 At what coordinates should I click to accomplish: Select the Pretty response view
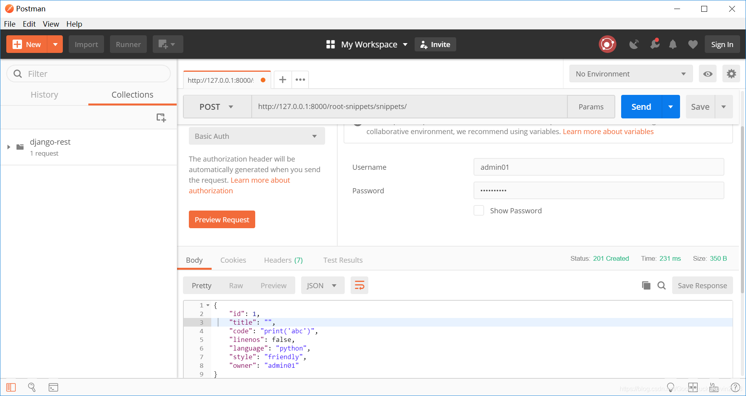(x=201, y=285)
